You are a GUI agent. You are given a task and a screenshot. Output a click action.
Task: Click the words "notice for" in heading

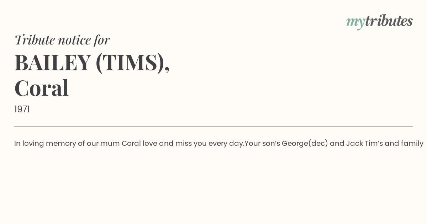(x=84, y=40)
